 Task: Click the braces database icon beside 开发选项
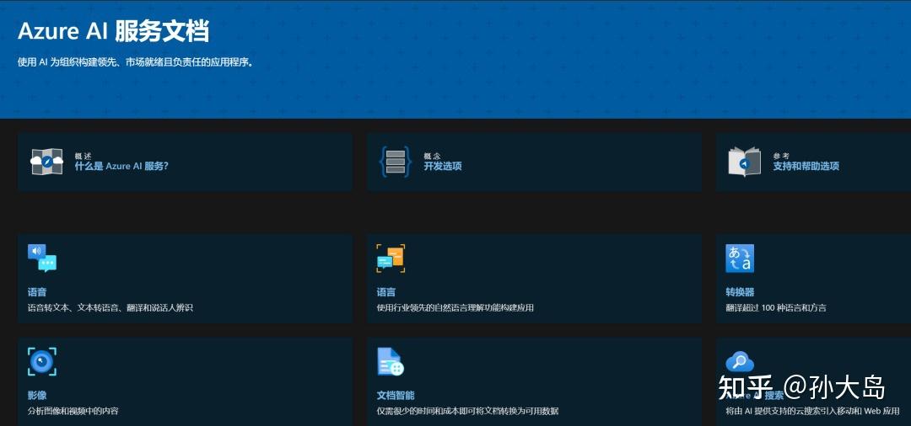click(395, 161)
